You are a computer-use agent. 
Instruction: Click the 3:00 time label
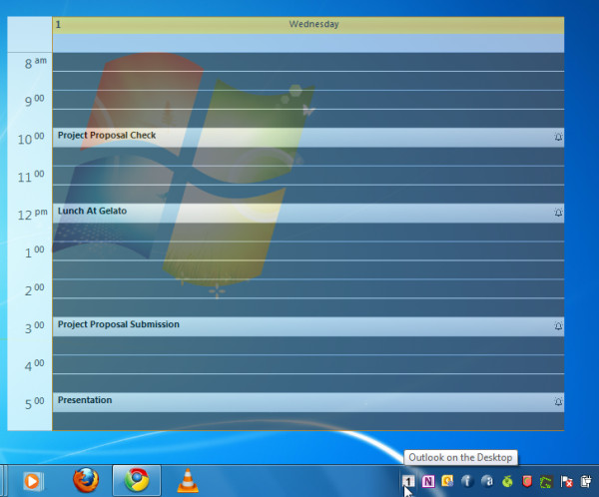34,327
